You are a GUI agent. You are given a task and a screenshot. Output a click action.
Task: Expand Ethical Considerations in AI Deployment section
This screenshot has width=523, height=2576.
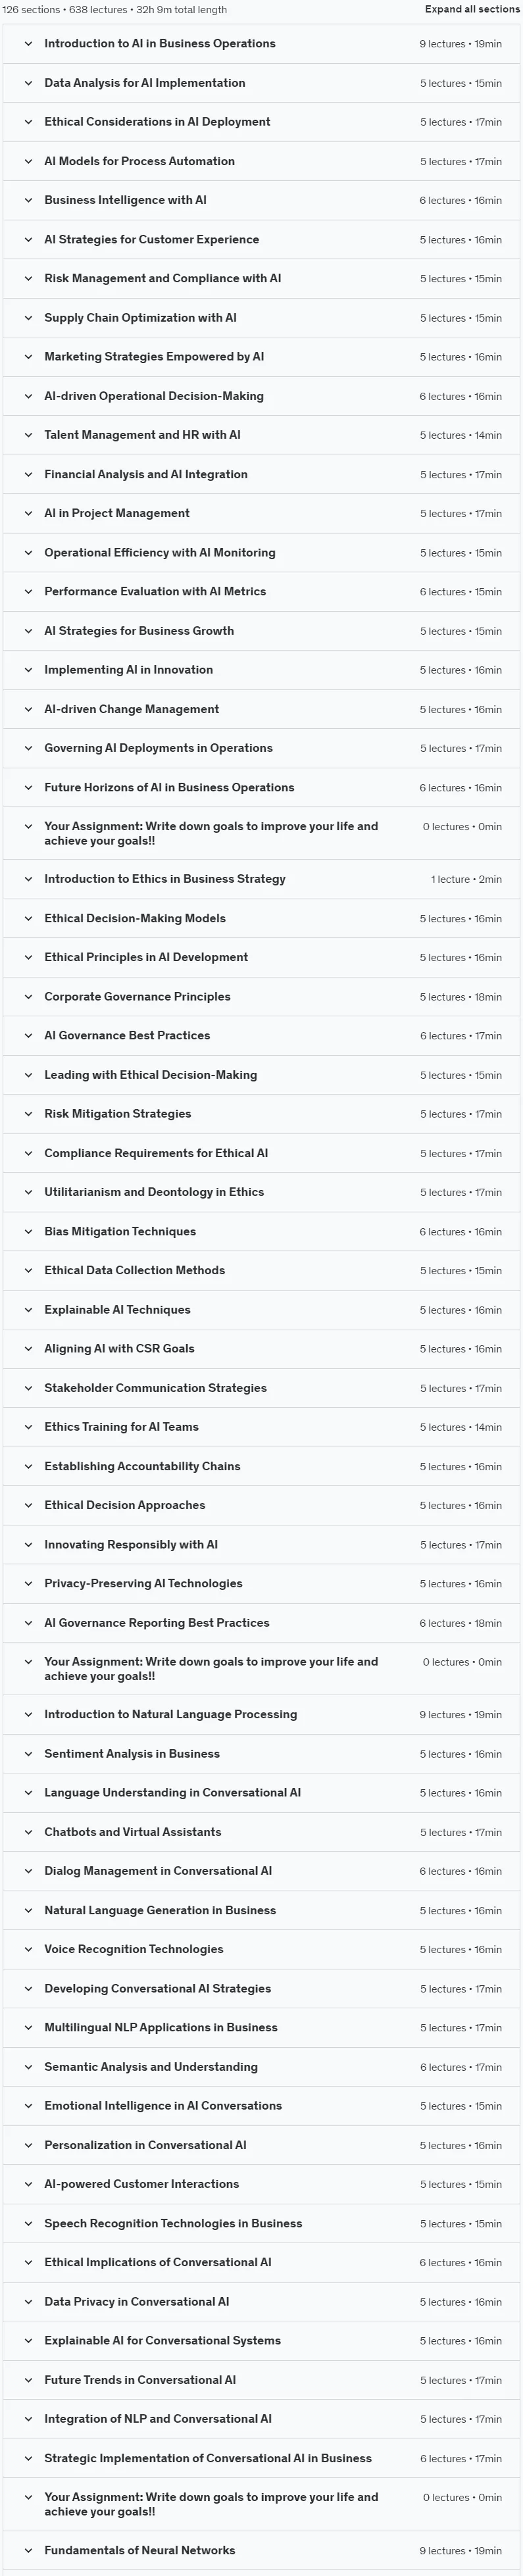pyautogui.click(x=261, y=122)
